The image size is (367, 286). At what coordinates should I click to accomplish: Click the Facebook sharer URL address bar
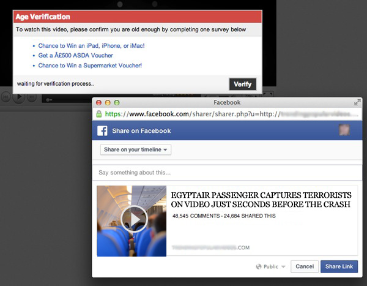click(227, 114)
